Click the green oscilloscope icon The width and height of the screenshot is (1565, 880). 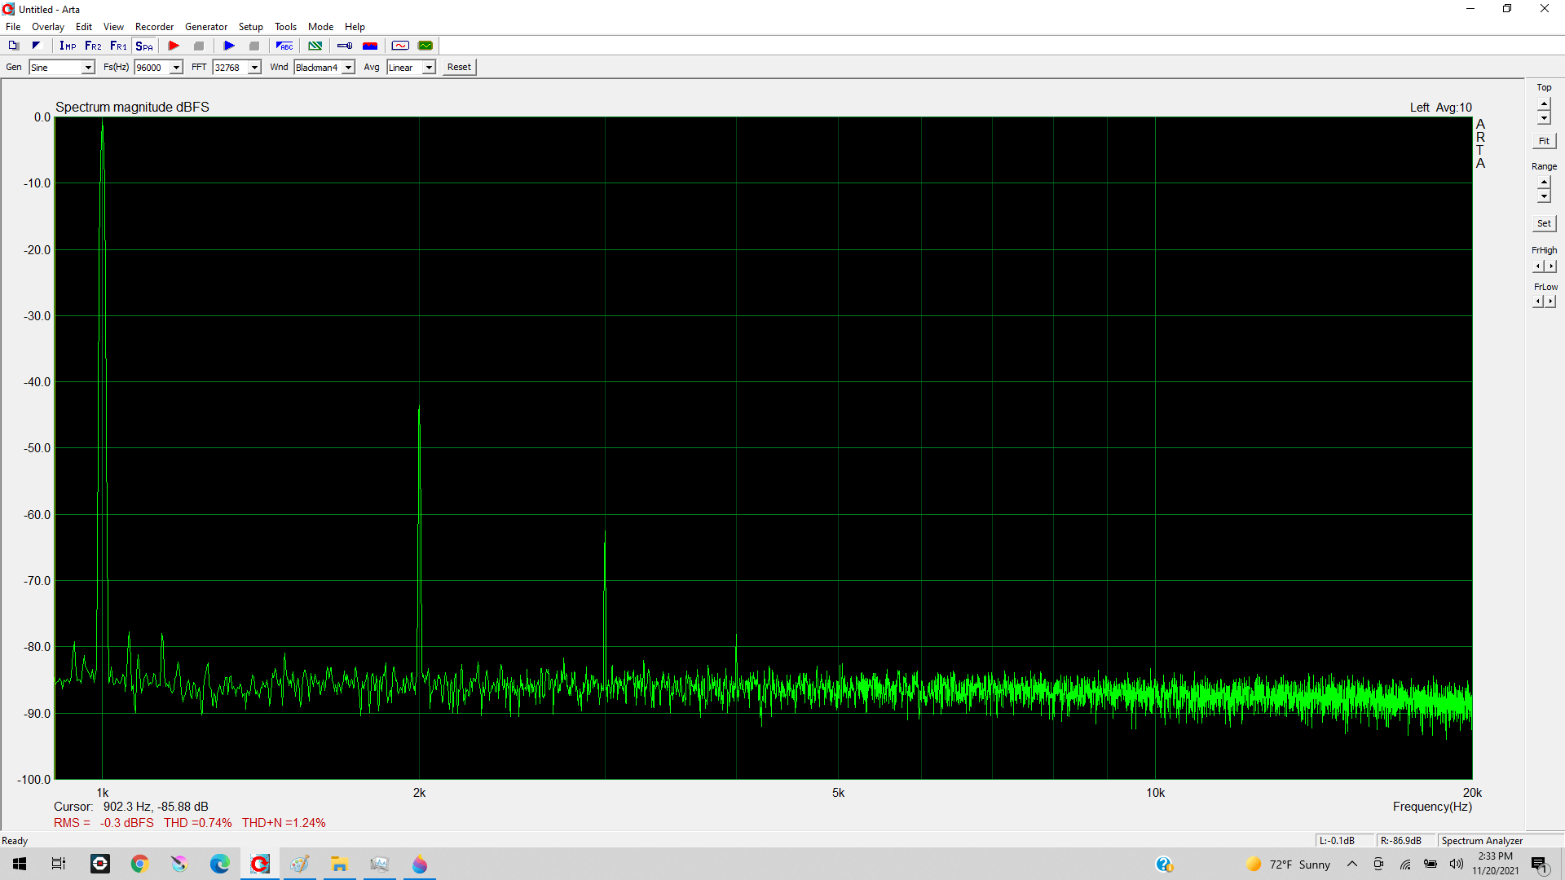(425, 46)
